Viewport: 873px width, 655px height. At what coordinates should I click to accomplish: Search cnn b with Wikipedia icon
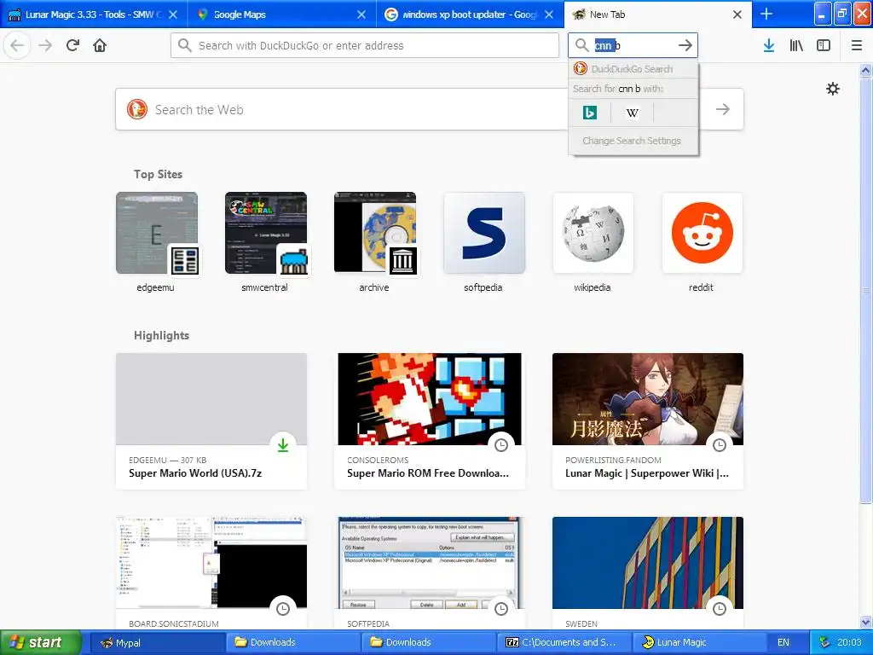click(x=632, y=113)
